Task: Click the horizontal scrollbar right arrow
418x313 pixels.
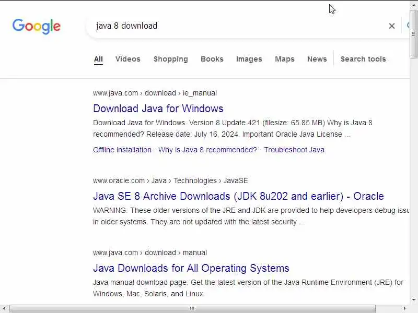Action: tap(404, 309)
